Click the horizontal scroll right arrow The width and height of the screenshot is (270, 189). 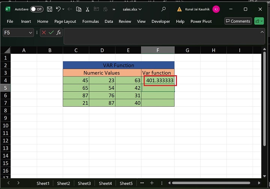click(259, 183)
